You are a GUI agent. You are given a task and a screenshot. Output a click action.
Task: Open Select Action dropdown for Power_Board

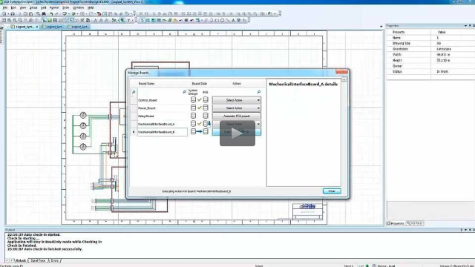tap(237, 108)
